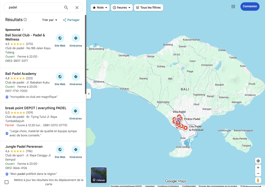Toggle update results when map moves checkbox
Screen dimensions: 265x187
tap(6, 182)
